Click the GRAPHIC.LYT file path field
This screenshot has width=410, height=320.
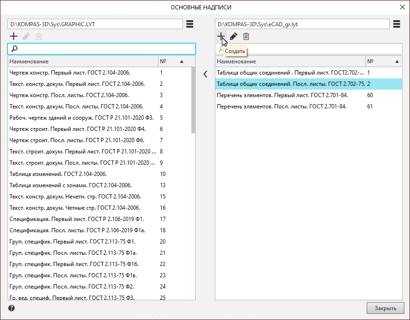95,24
